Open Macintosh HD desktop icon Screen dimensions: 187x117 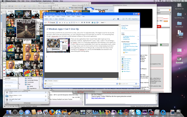point(179,6)
